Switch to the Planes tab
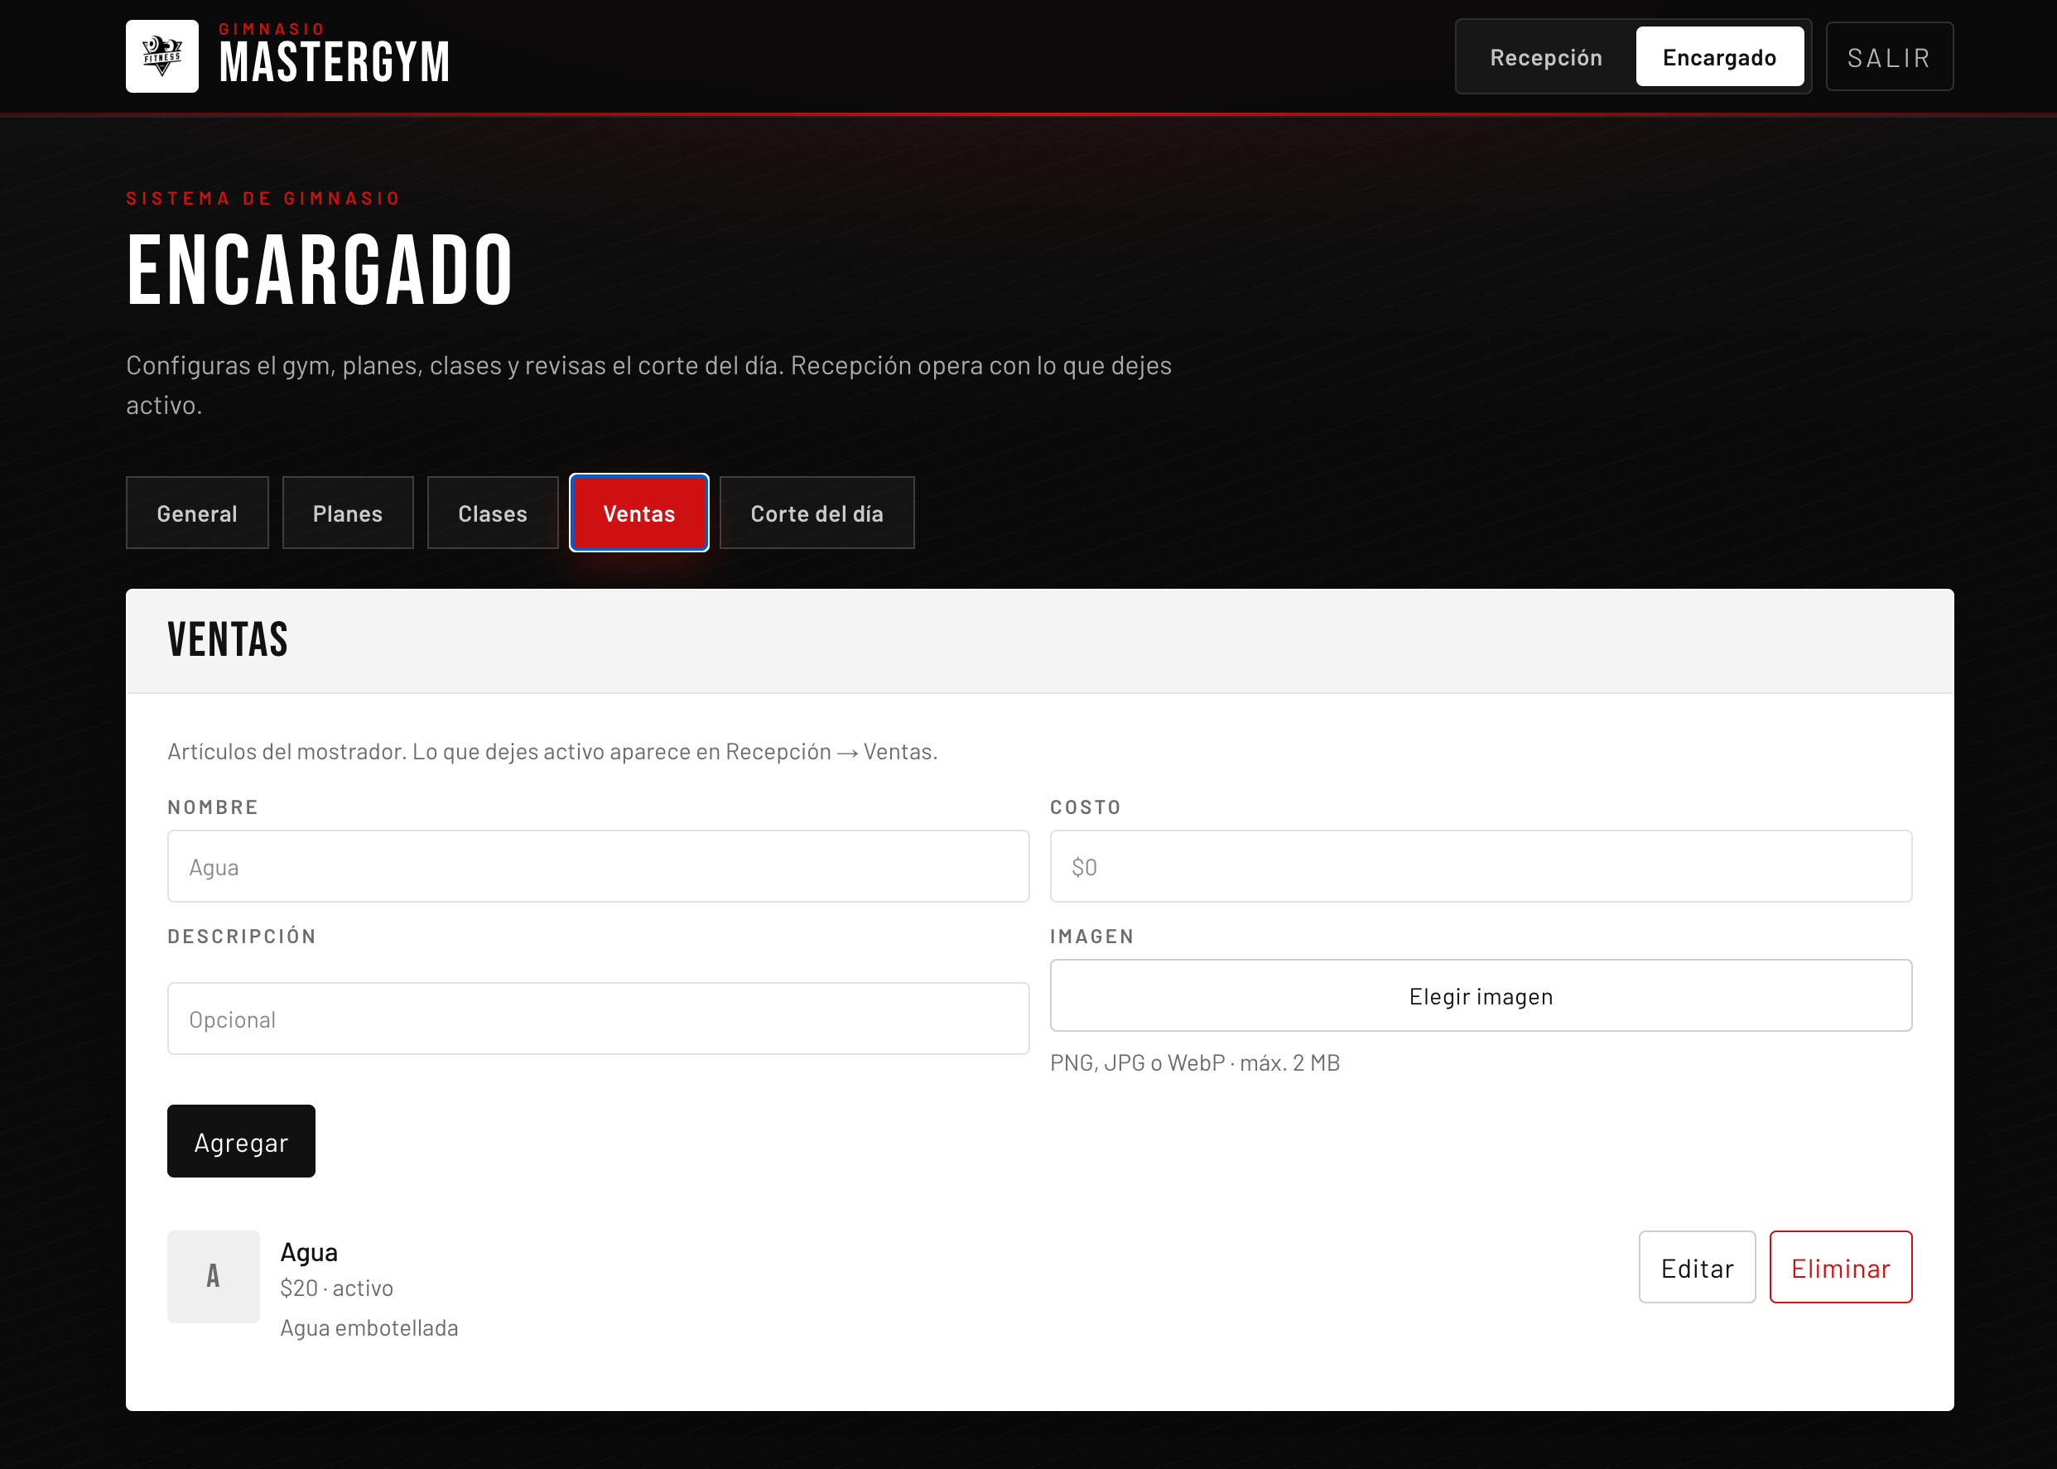Screen dimensions: 2057x1469 point(347,513)
